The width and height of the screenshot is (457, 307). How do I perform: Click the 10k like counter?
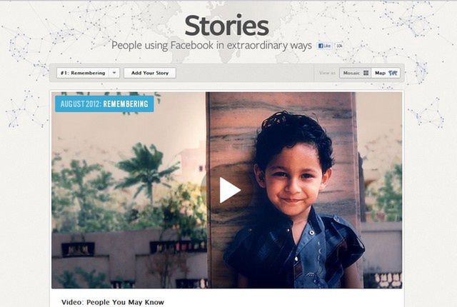339,46
